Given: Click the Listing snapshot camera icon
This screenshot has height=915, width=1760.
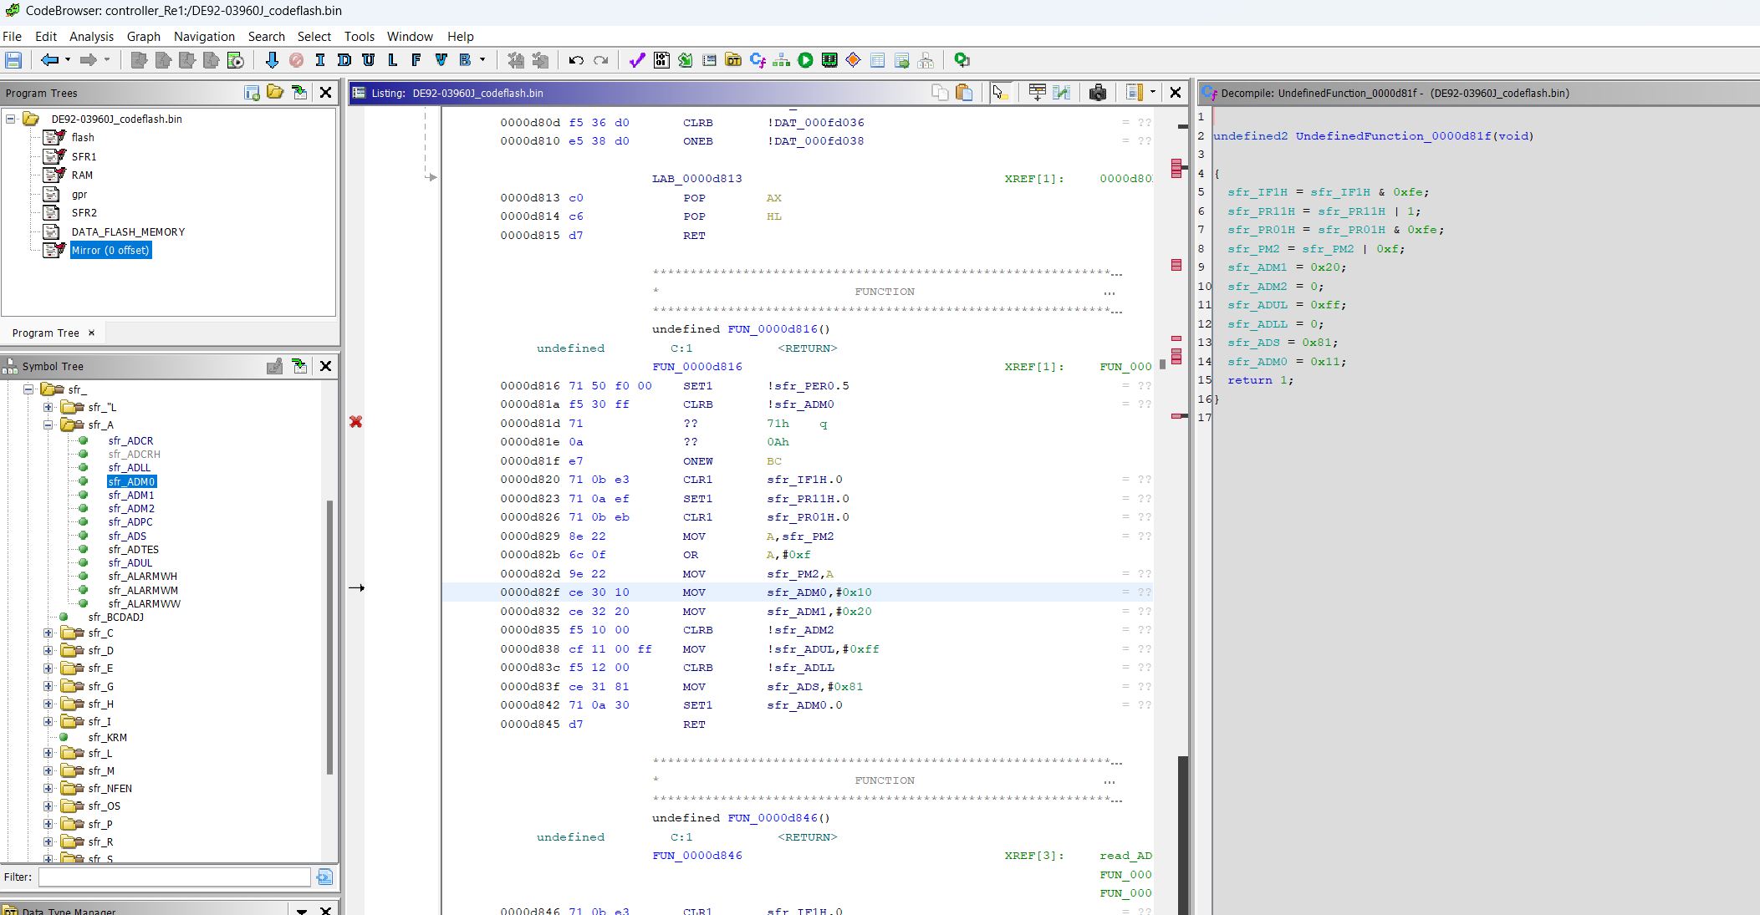Looking at the screenshot, I should point(1098,93).
